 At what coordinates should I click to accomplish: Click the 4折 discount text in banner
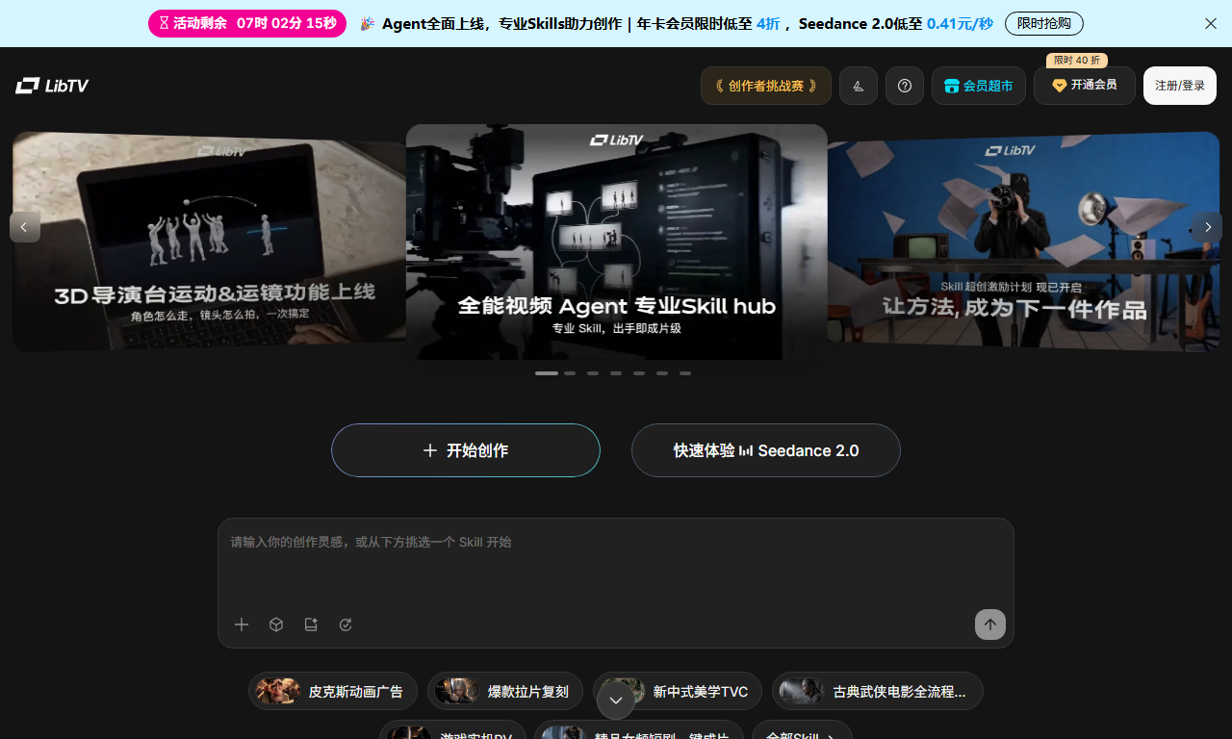[x=768, y=23]
